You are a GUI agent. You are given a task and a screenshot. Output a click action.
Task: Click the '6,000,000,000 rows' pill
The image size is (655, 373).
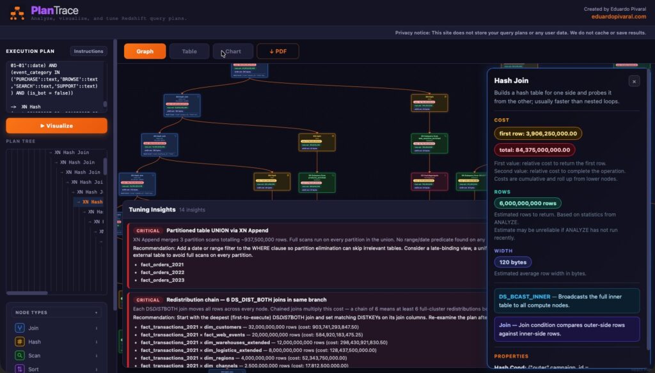point(528,203)
